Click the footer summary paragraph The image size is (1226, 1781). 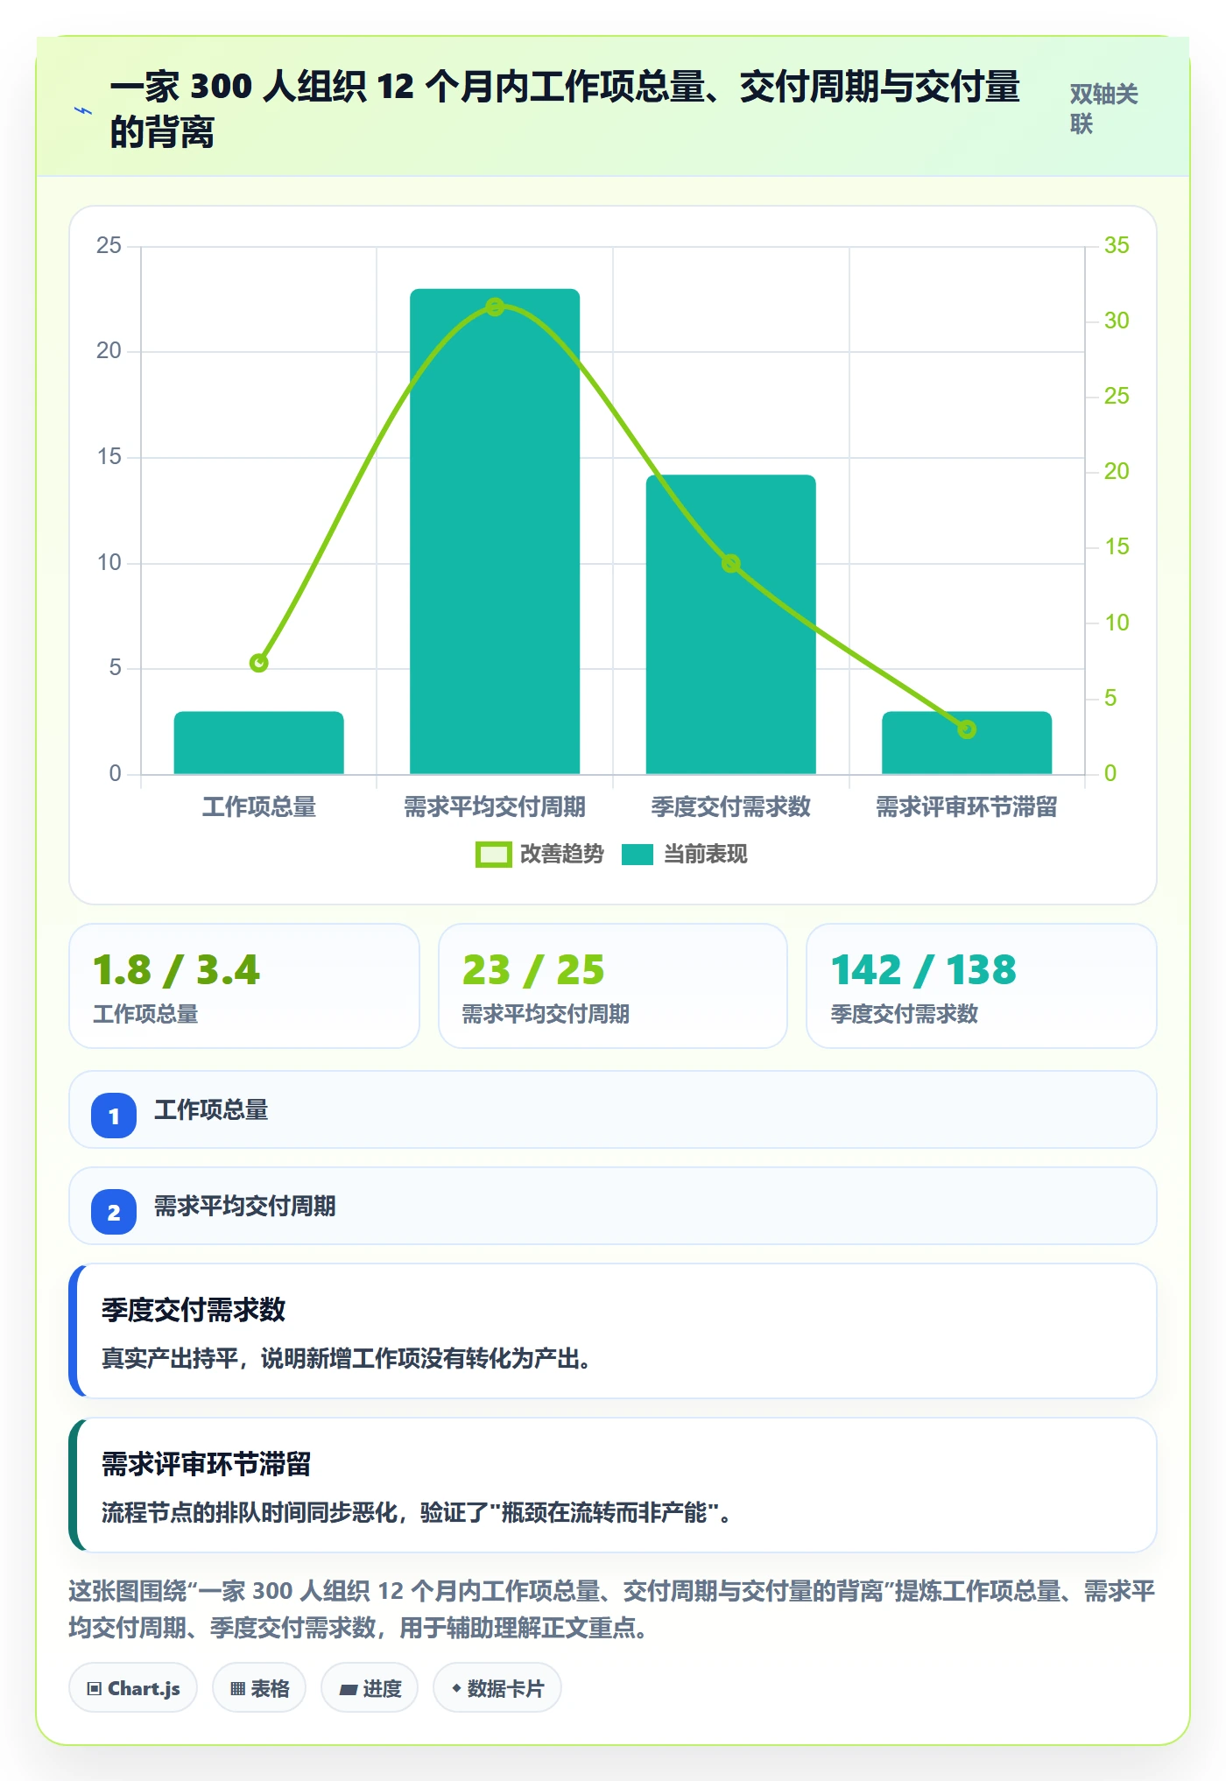click(612, 1609)
